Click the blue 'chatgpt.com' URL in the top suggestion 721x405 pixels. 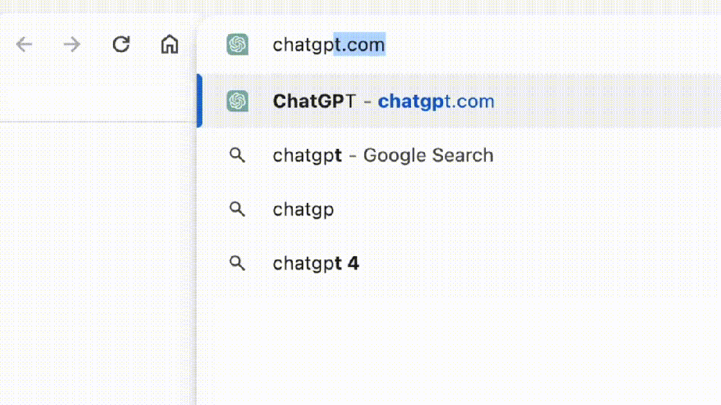[x=436, y=101]
